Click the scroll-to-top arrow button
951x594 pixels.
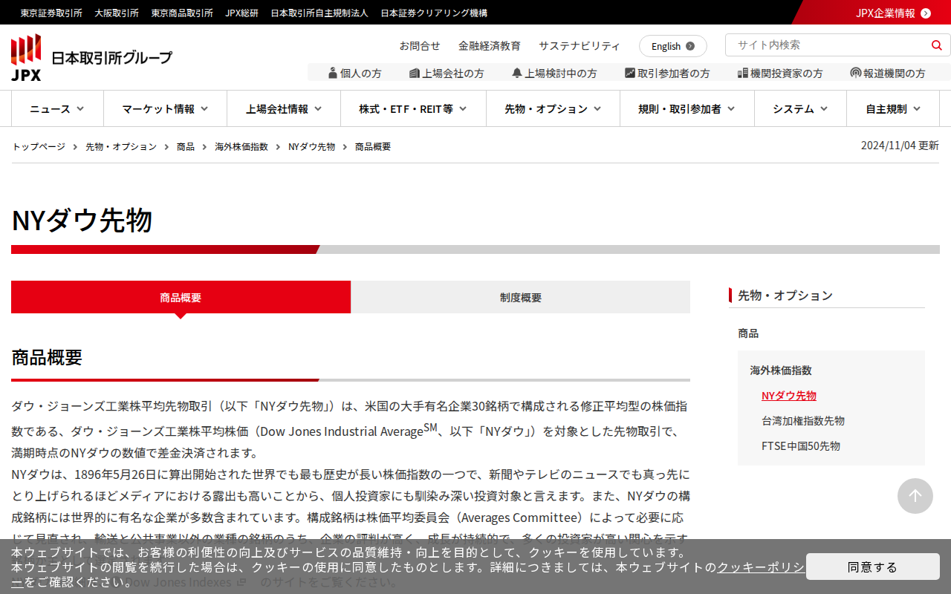click(x=915, y=496)
